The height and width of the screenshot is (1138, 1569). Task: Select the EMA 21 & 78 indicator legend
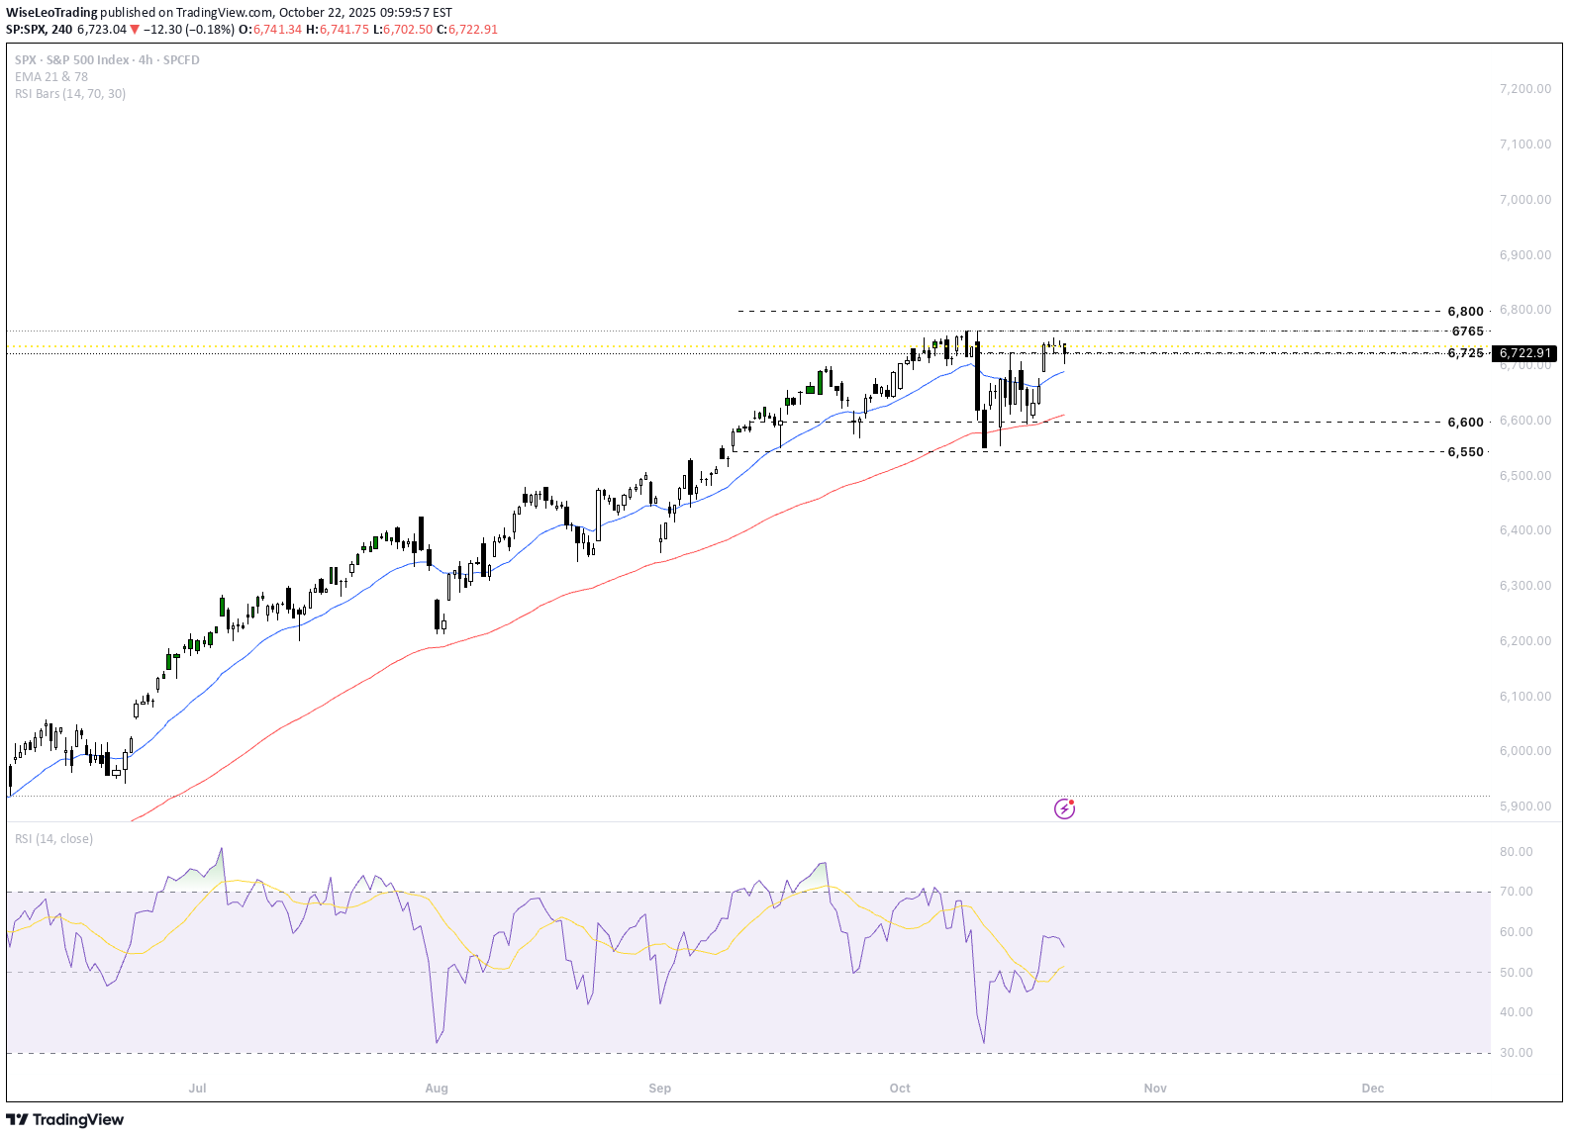coord(51,77)
